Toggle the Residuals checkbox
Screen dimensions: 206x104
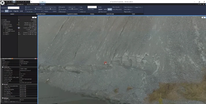pos(59,12)
